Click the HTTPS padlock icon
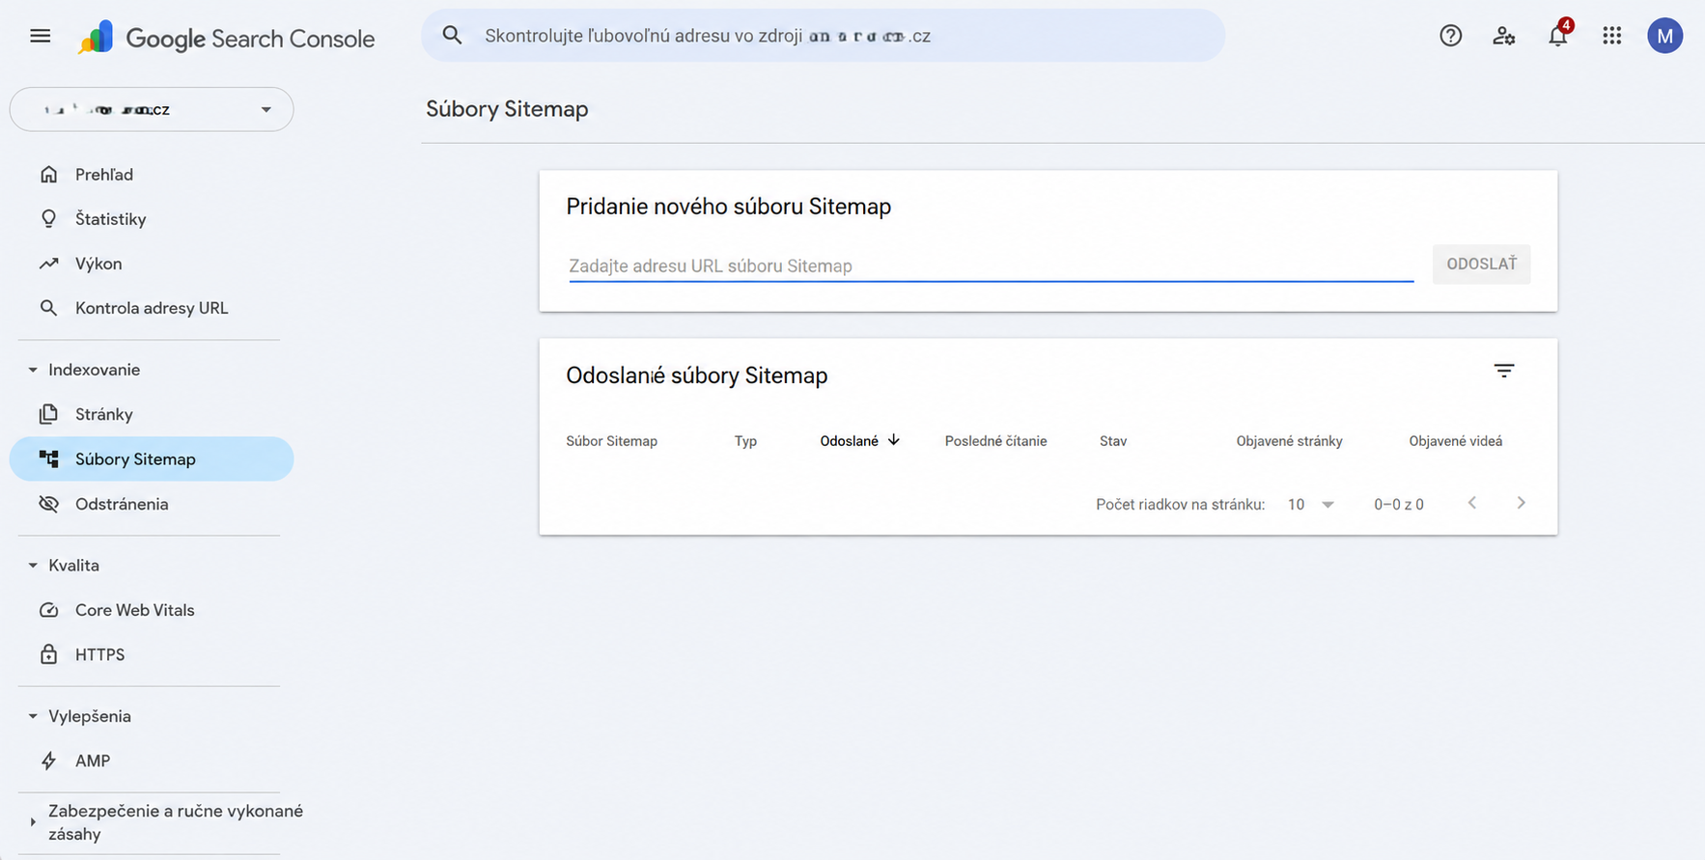This screenshot has width=1705, height=860. (x=48, y=654)
